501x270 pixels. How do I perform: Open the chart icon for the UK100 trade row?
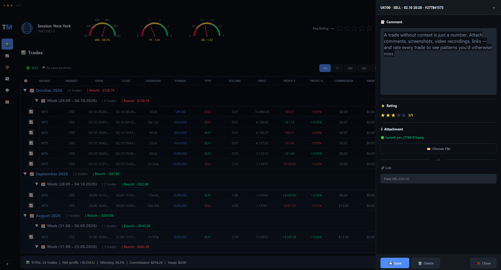coord(31,112)
